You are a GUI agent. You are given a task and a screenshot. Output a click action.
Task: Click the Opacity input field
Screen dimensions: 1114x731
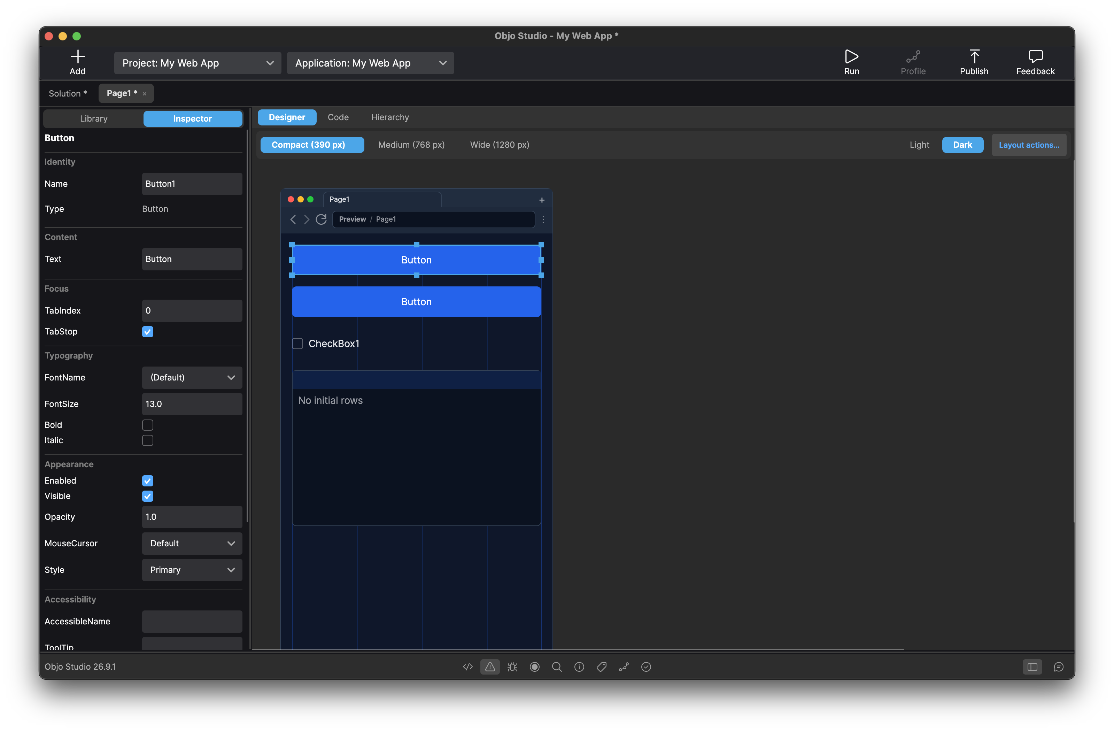tap(192, 517)
